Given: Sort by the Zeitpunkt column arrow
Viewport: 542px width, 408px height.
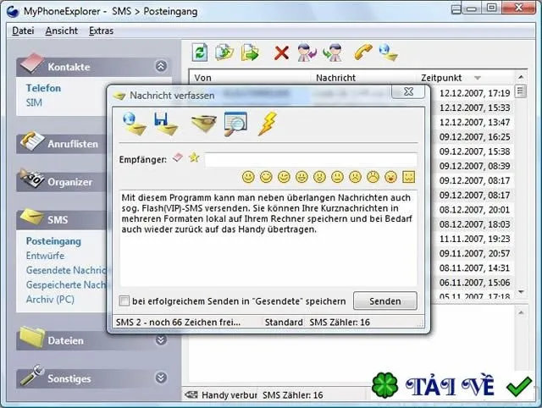Looking at the screenshot, I should [478, 78].
